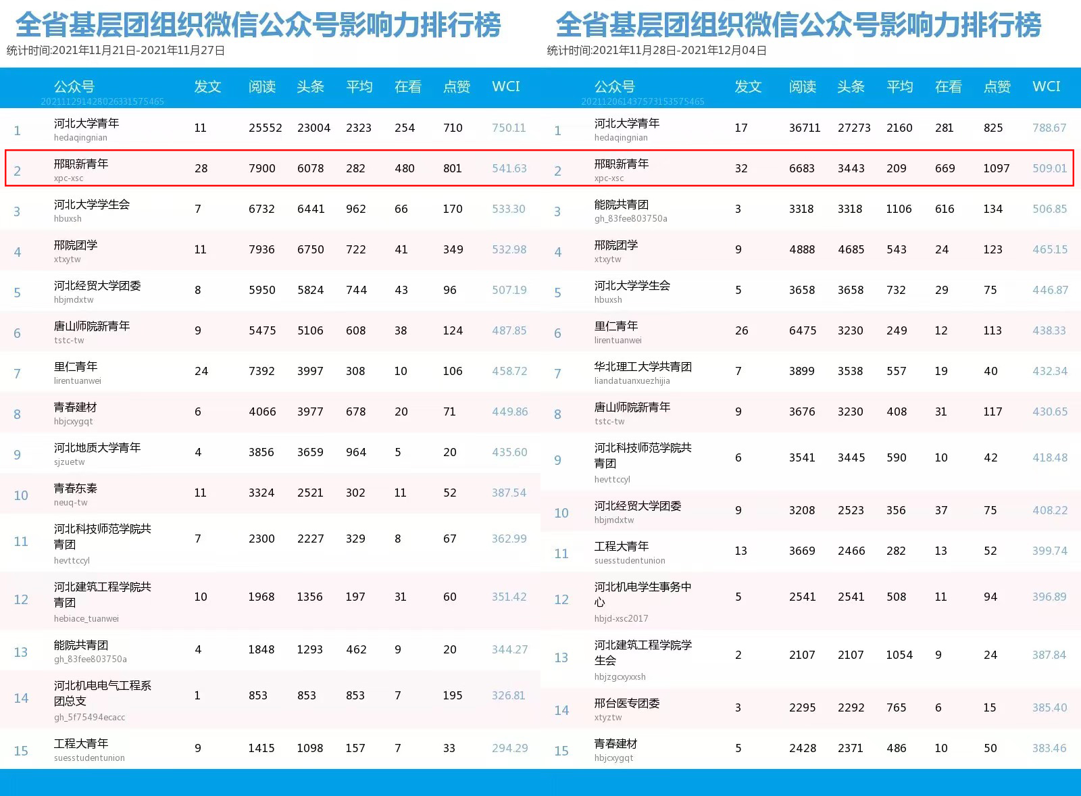Click the WCI score 750.11 for 河北大学青年
1081x796 pixels.
click(x=508, y=128)
